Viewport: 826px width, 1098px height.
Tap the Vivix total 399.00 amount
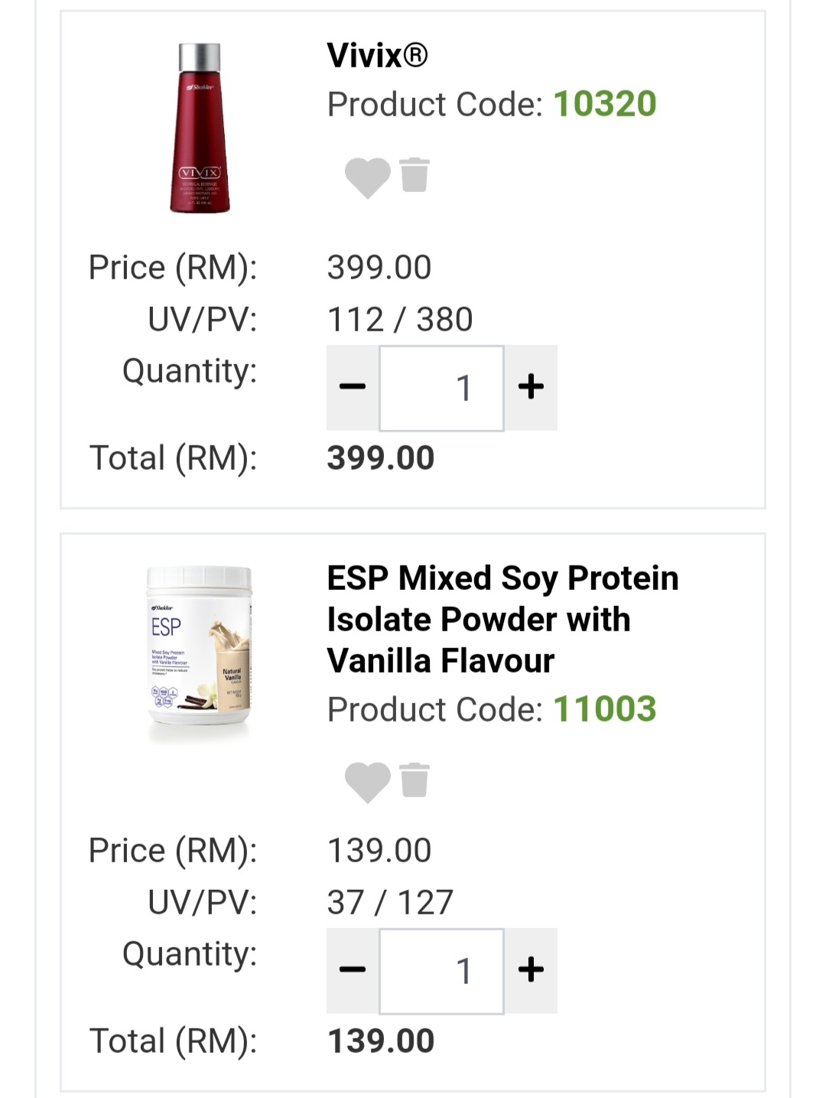click(380, 458)
